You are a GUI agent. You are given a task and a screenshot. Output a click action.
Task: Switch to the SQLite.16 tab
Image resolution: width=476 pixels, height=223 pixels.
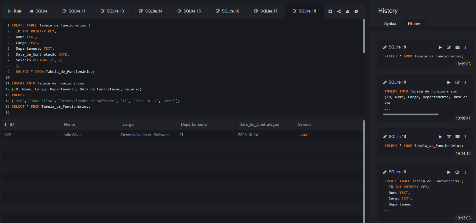[227, 11]
